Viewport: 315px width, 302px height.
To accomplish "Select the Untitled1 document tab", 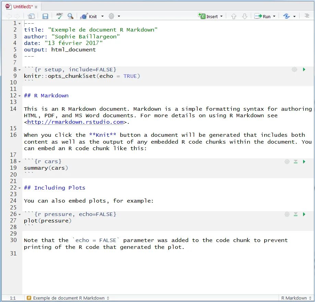I will pos(23,7).
